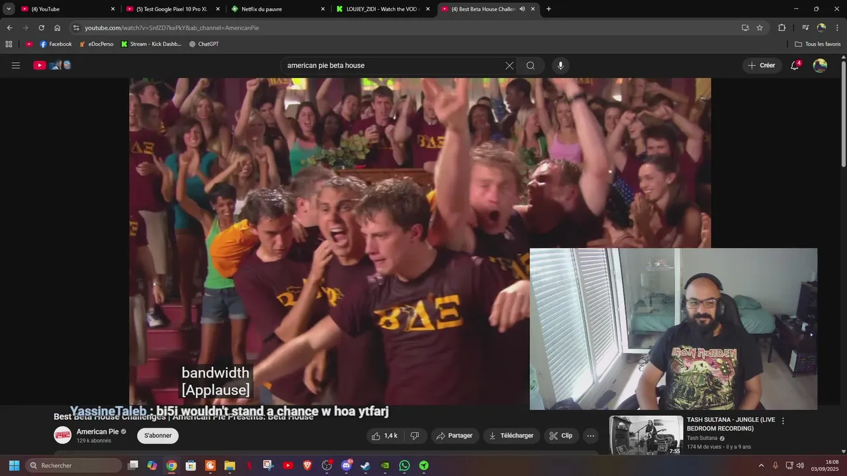The height and width of the screenshot is (476, 847).
Task: Start voice search with microphone icon
Action: pos(560,65)
